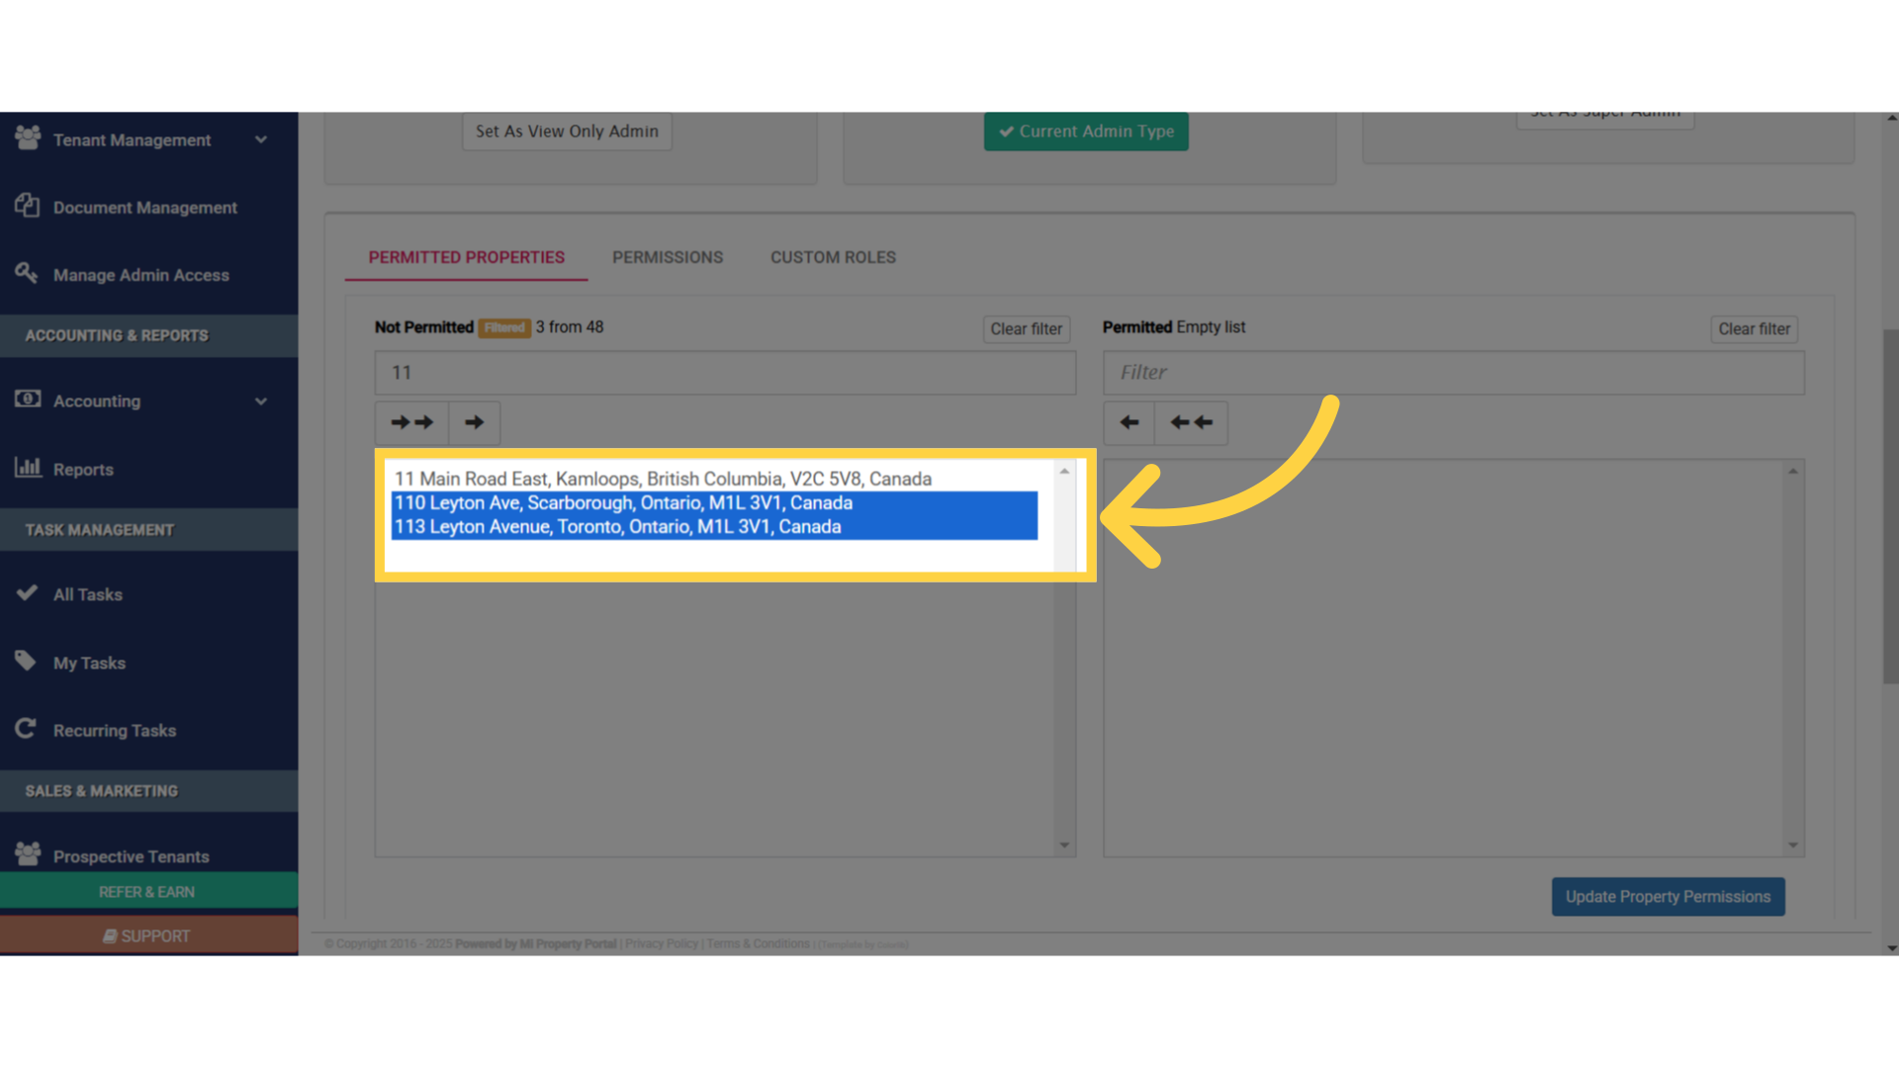Click the All Tasks checkmark icon

(27, 593)
